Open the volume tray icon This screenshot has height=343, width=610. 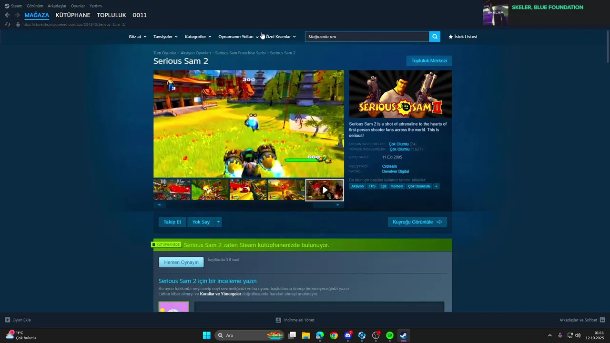(578, 335)
